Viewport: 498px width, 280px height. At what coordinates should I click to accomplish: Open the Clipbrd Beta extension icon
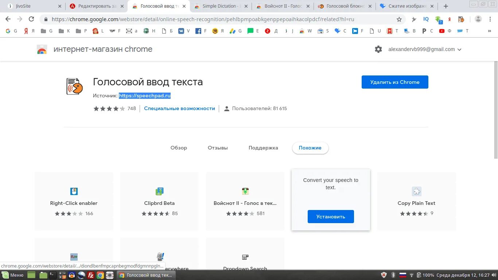point(159,191)
